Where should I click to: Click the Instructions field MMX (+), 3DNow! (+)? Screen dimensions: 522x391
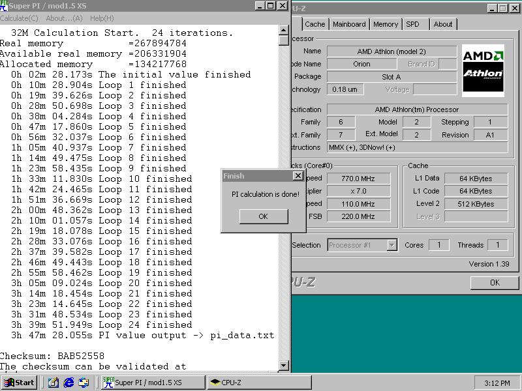pyautogui.click(x=417, y=147)
